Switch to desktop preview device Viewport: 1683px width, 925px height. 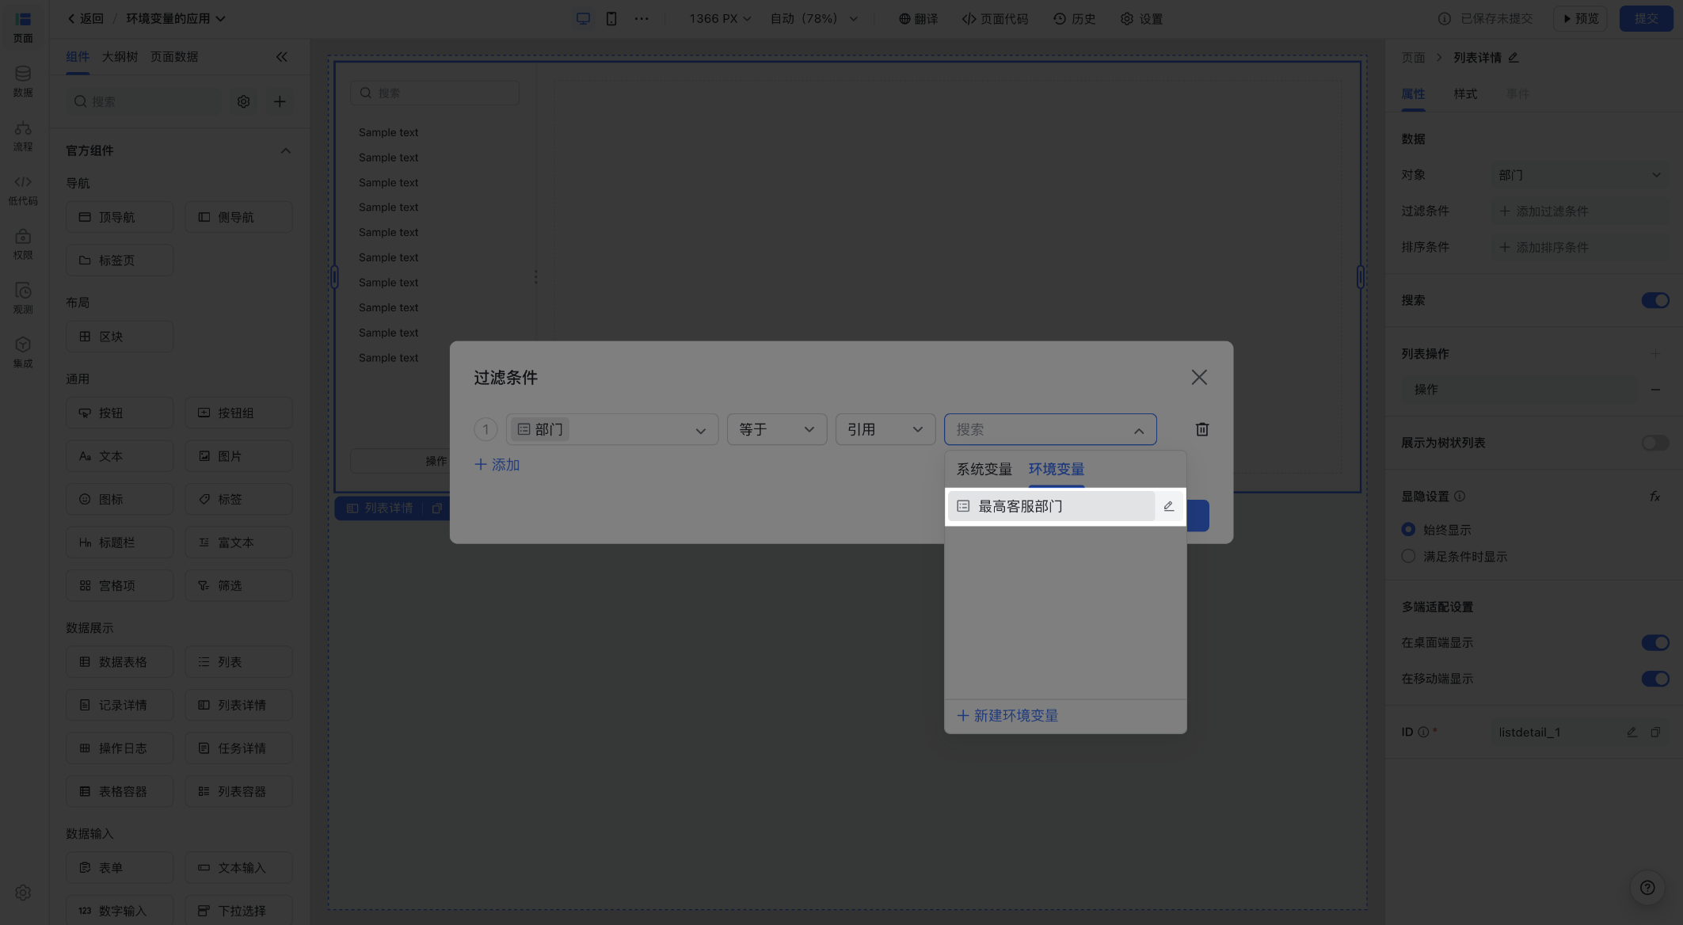[583, 18]
